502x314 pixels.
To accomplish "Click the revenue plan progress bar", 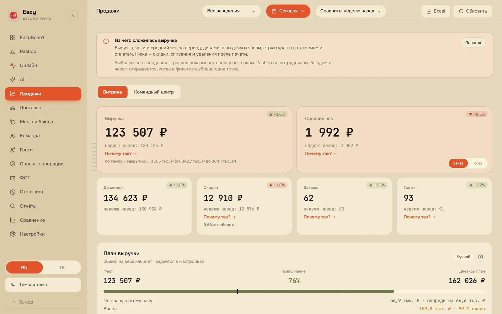I will [294, 291].
